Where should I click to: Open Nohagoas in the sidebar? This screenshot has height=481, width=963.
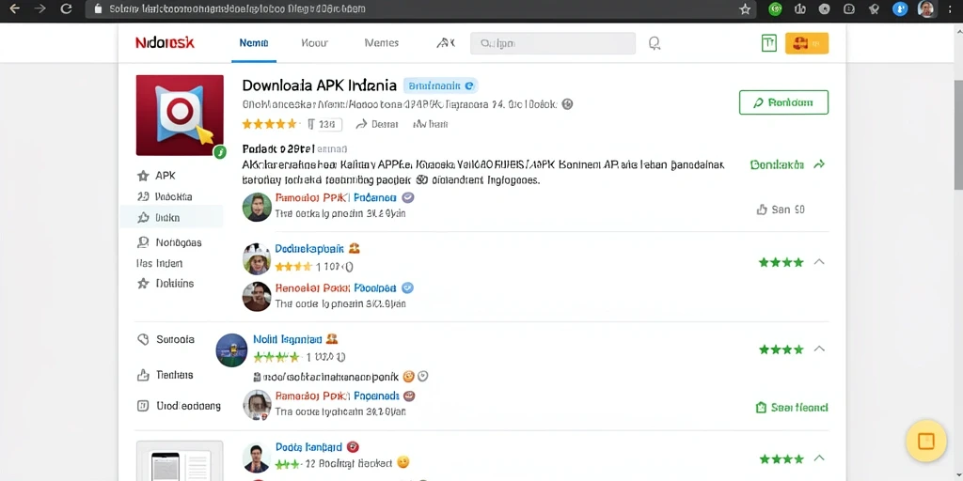[169, 242]
